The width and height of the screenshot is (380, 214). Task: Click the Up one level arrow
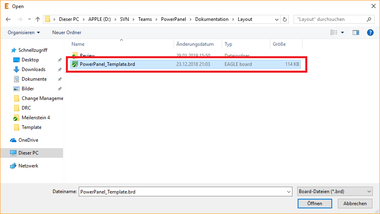click(x=38, y=19)
